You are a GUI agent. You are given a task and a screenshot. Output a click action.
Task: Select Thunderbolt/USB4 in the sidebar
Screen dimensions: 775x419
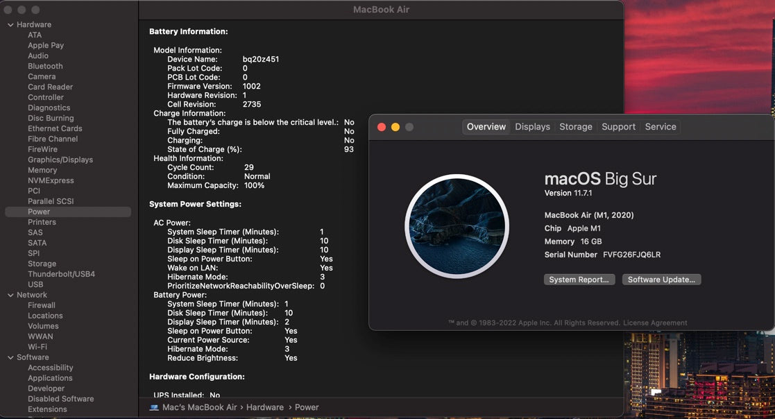[x=61, y=274]
